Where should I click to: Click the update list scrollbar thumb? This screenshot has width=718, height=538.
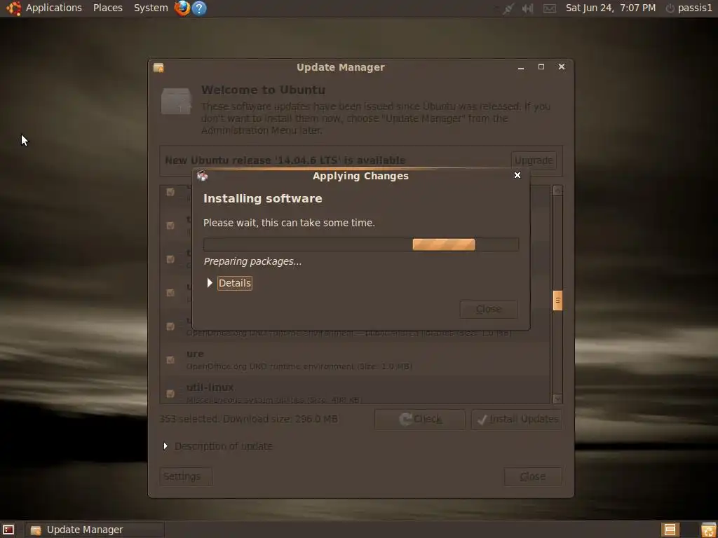[557, 301]
